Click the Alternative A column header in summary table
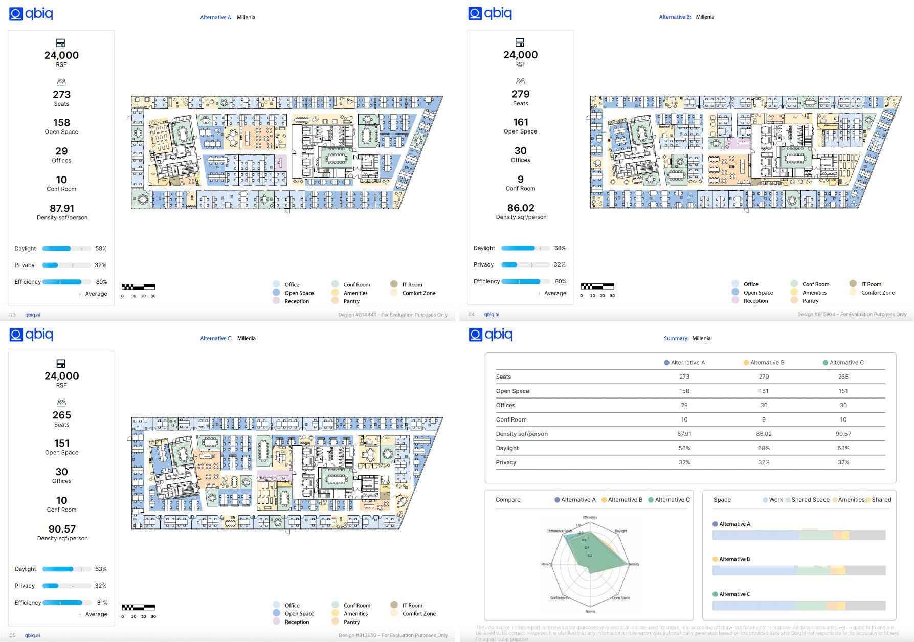This screenshot has height=642, width=914. pos(684,363)
